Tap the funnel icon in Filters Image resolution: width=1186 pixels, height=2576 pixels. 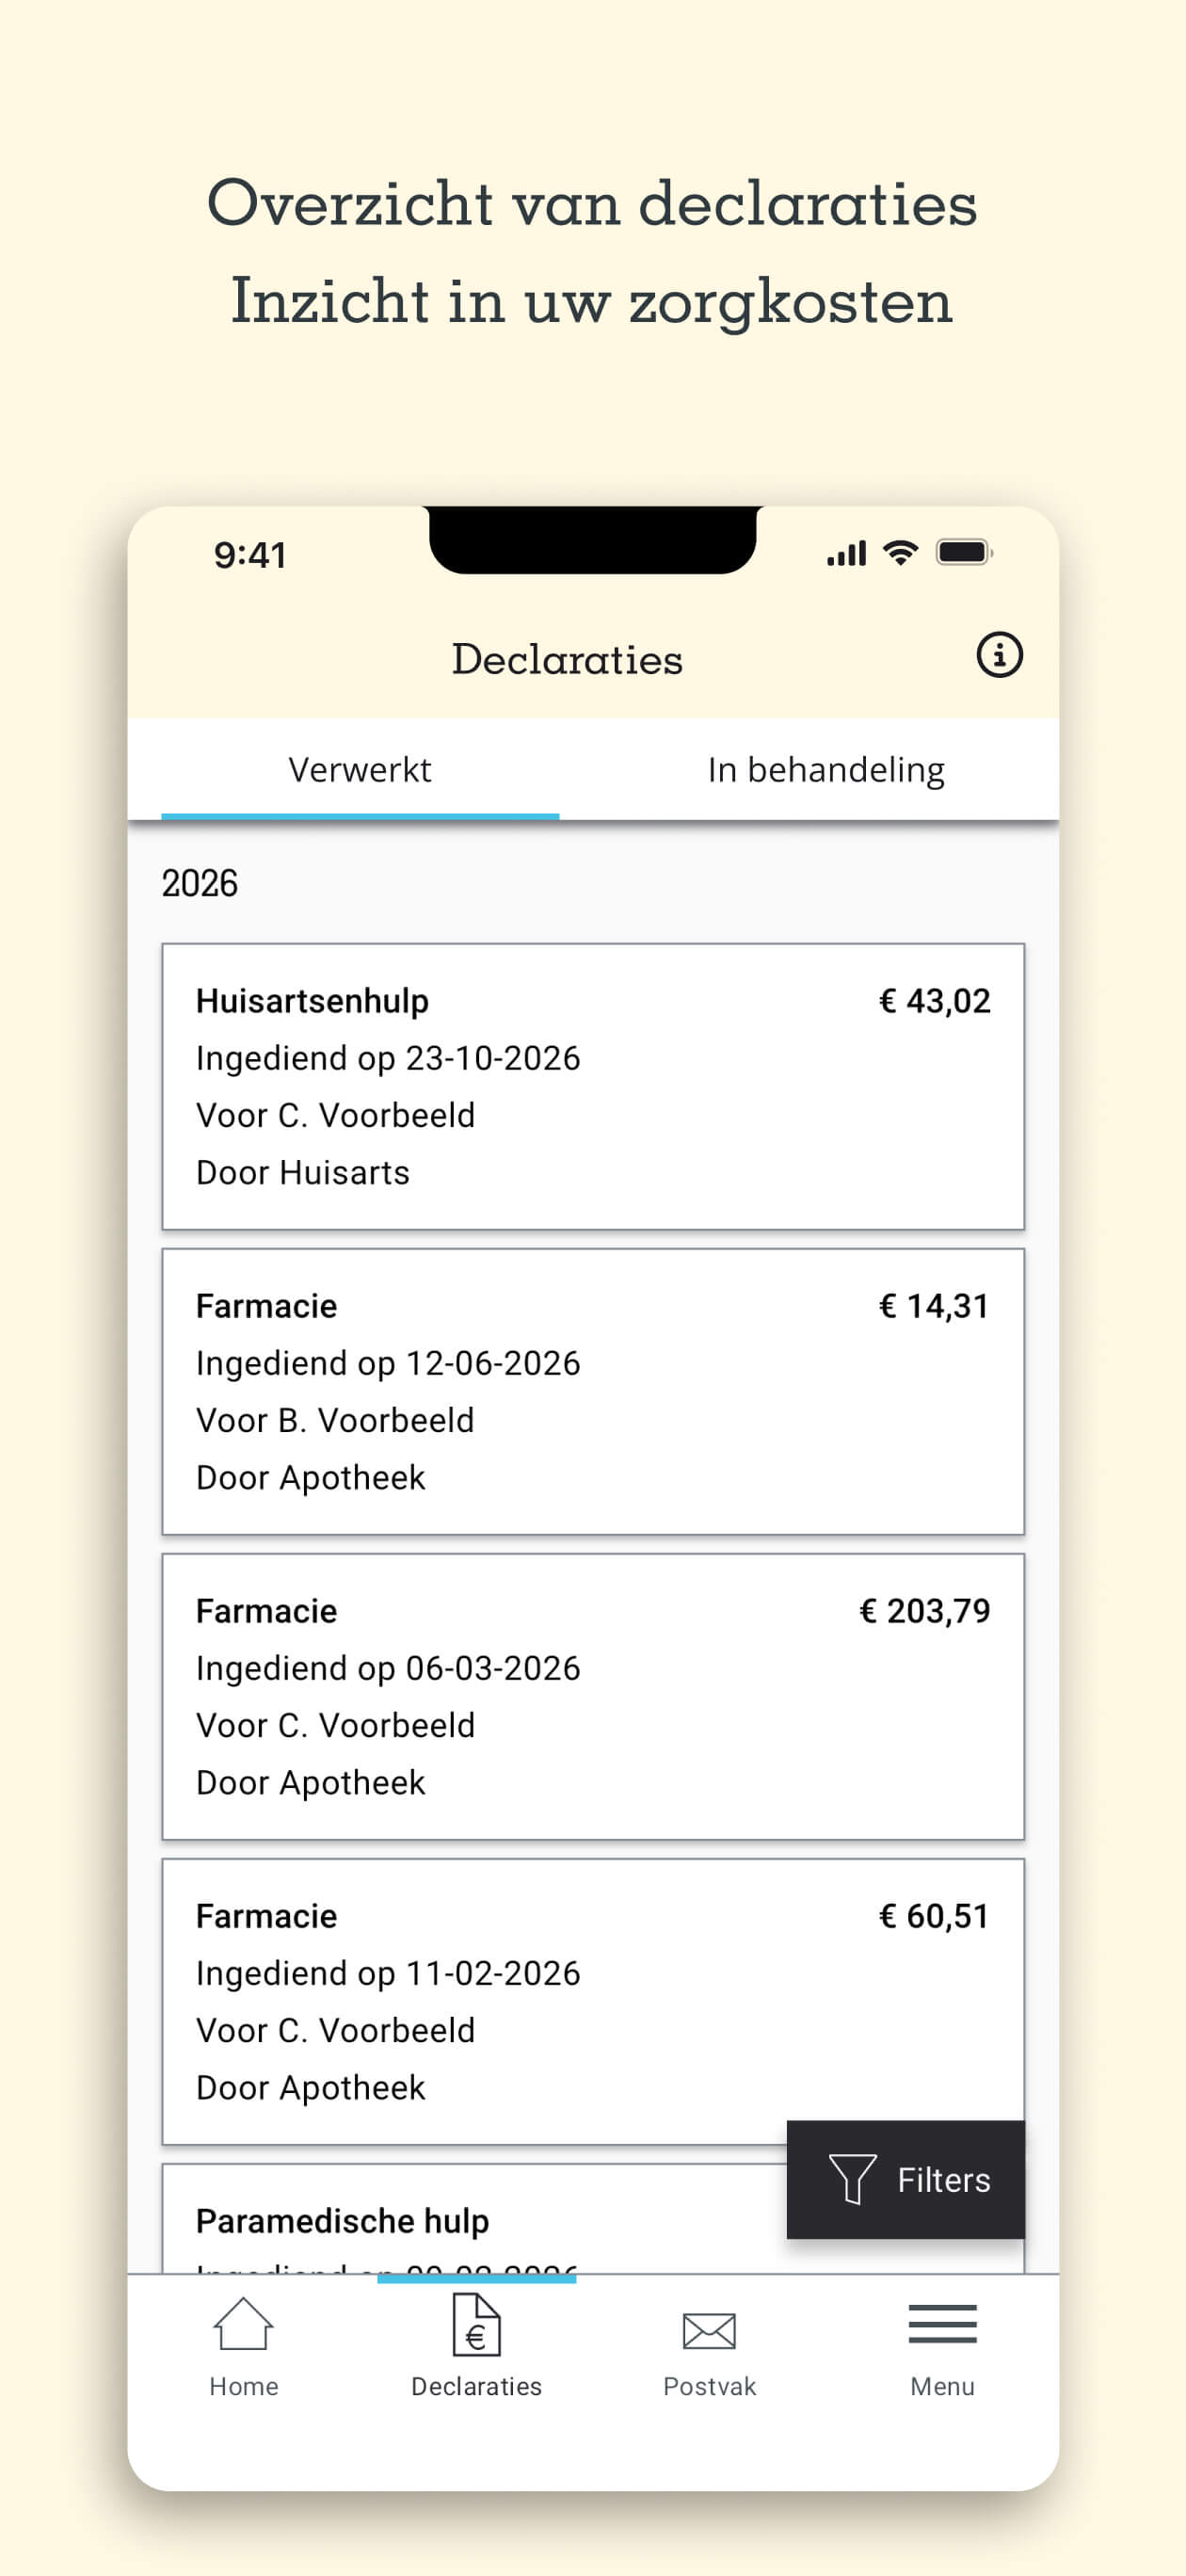tap(852, 2179)
